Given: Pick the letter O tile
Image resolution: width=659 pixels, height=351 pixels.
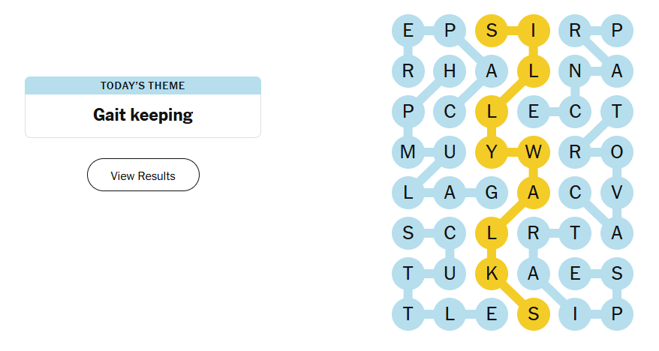Looking at the screenshot, I should click(617, 152).
